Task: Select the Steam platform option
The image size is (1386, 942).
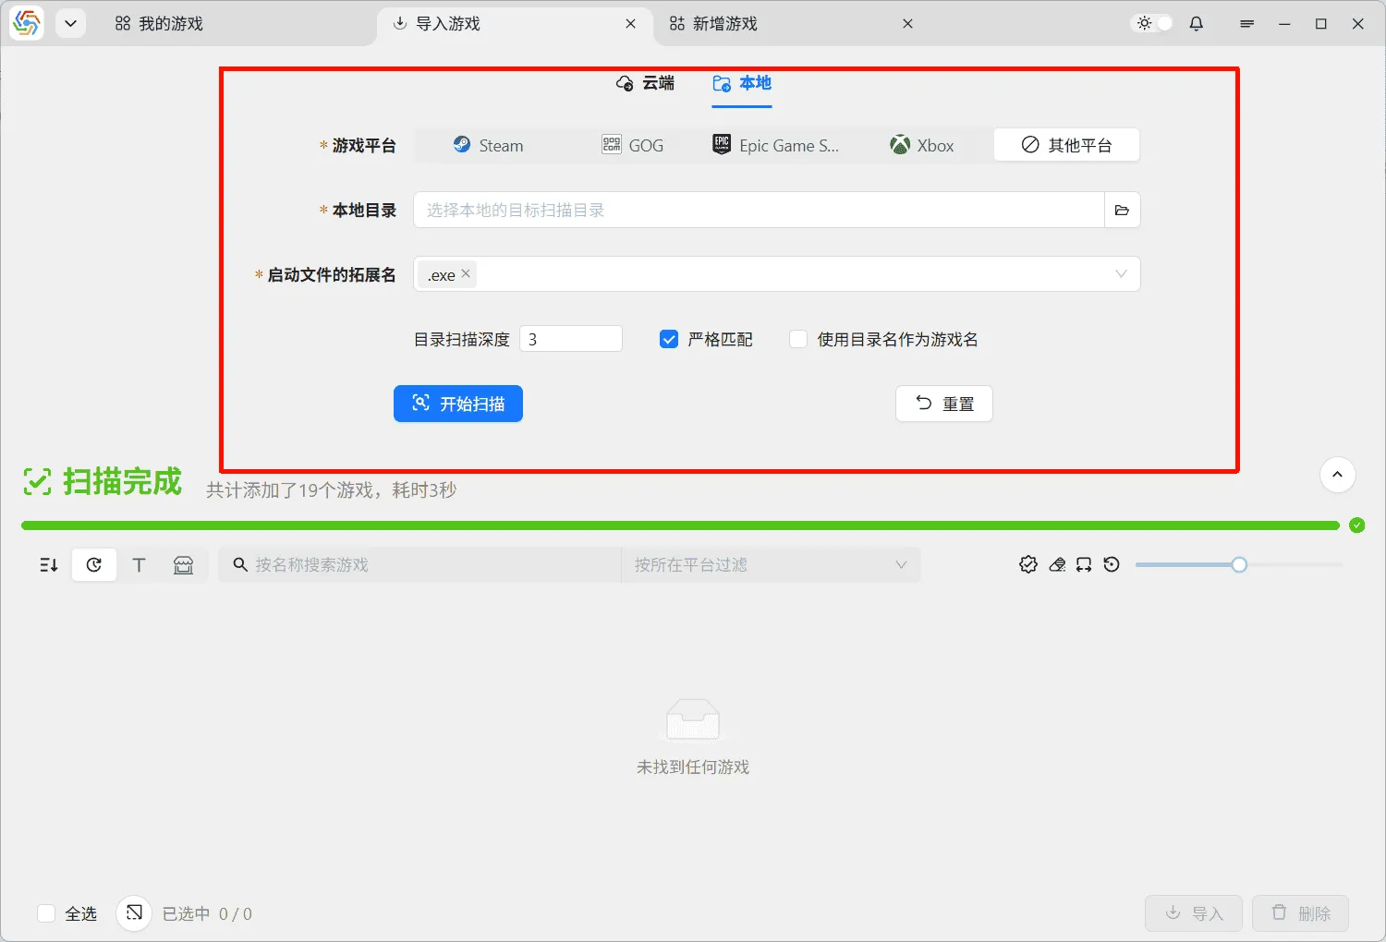Action: pyautogui.click(x=488, y=146)
